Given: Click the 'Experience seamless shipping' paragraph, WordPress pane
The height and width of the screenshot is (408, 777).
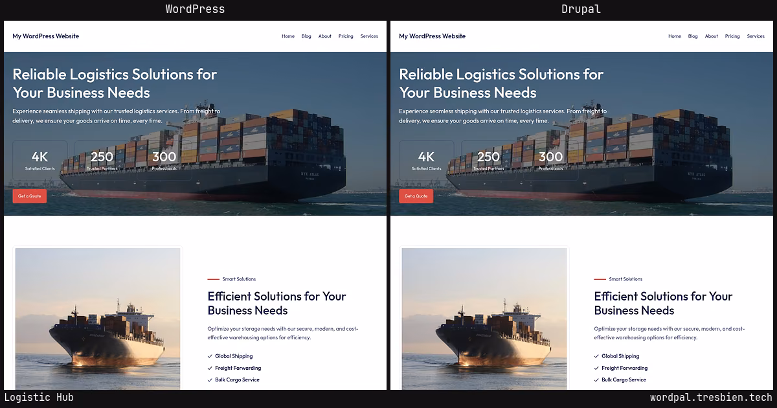Looking at the screenshot, I should click(x=116, y=116).
